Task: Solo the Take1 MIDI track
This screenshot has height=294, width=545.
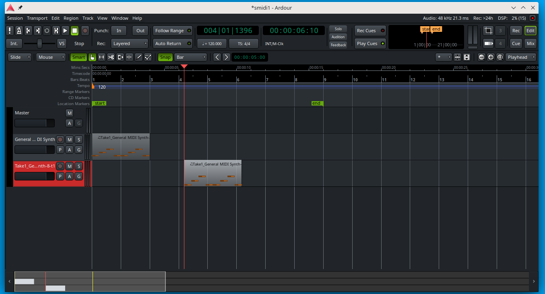Action: (79, 166)
